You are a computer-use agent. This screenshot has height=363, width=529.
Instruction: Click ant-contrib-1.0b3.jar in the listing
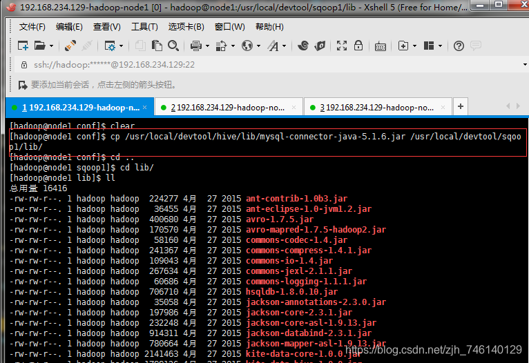[x=296, y=199]
